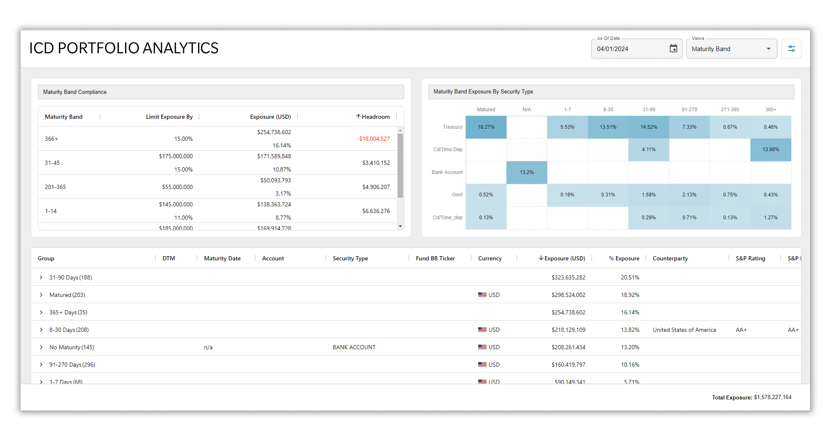The image size is (831, 441).
Task: Click the Headroom ascending sort arrow
Action: pos(358,117)
